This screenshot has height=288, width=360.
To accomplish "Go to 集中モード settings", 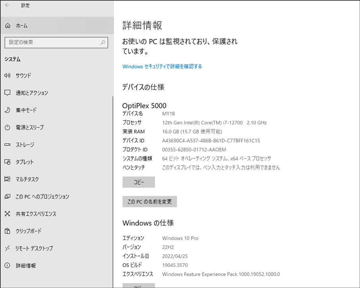I will (x=57, y=110).
